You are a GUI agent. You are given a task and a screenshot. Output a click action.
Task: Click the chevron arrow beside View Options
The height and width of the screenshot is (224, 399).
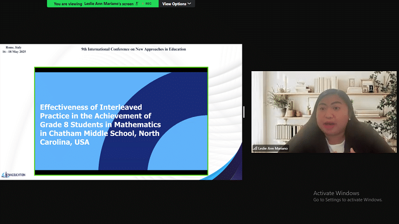[x=189, y=4]
